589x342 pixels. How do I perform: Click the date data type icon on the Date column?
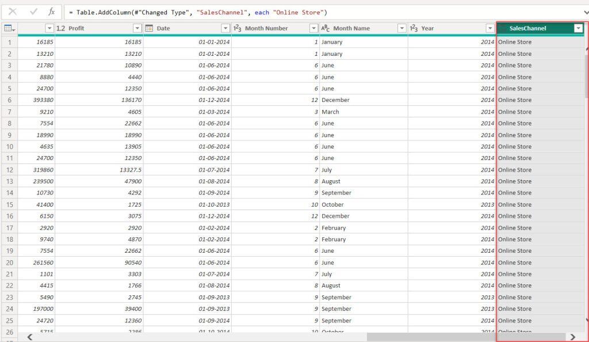click(148, 28)
